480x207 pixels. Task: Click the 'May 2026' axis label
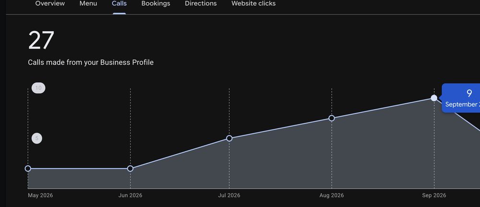click(x=40, y=195)
